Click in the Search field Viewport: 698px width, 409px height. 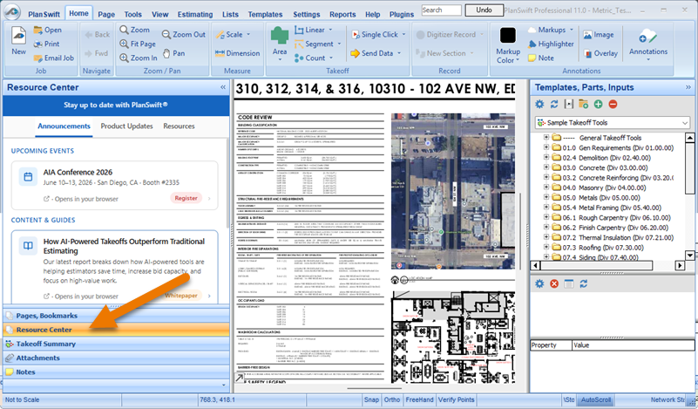point(441,10)
